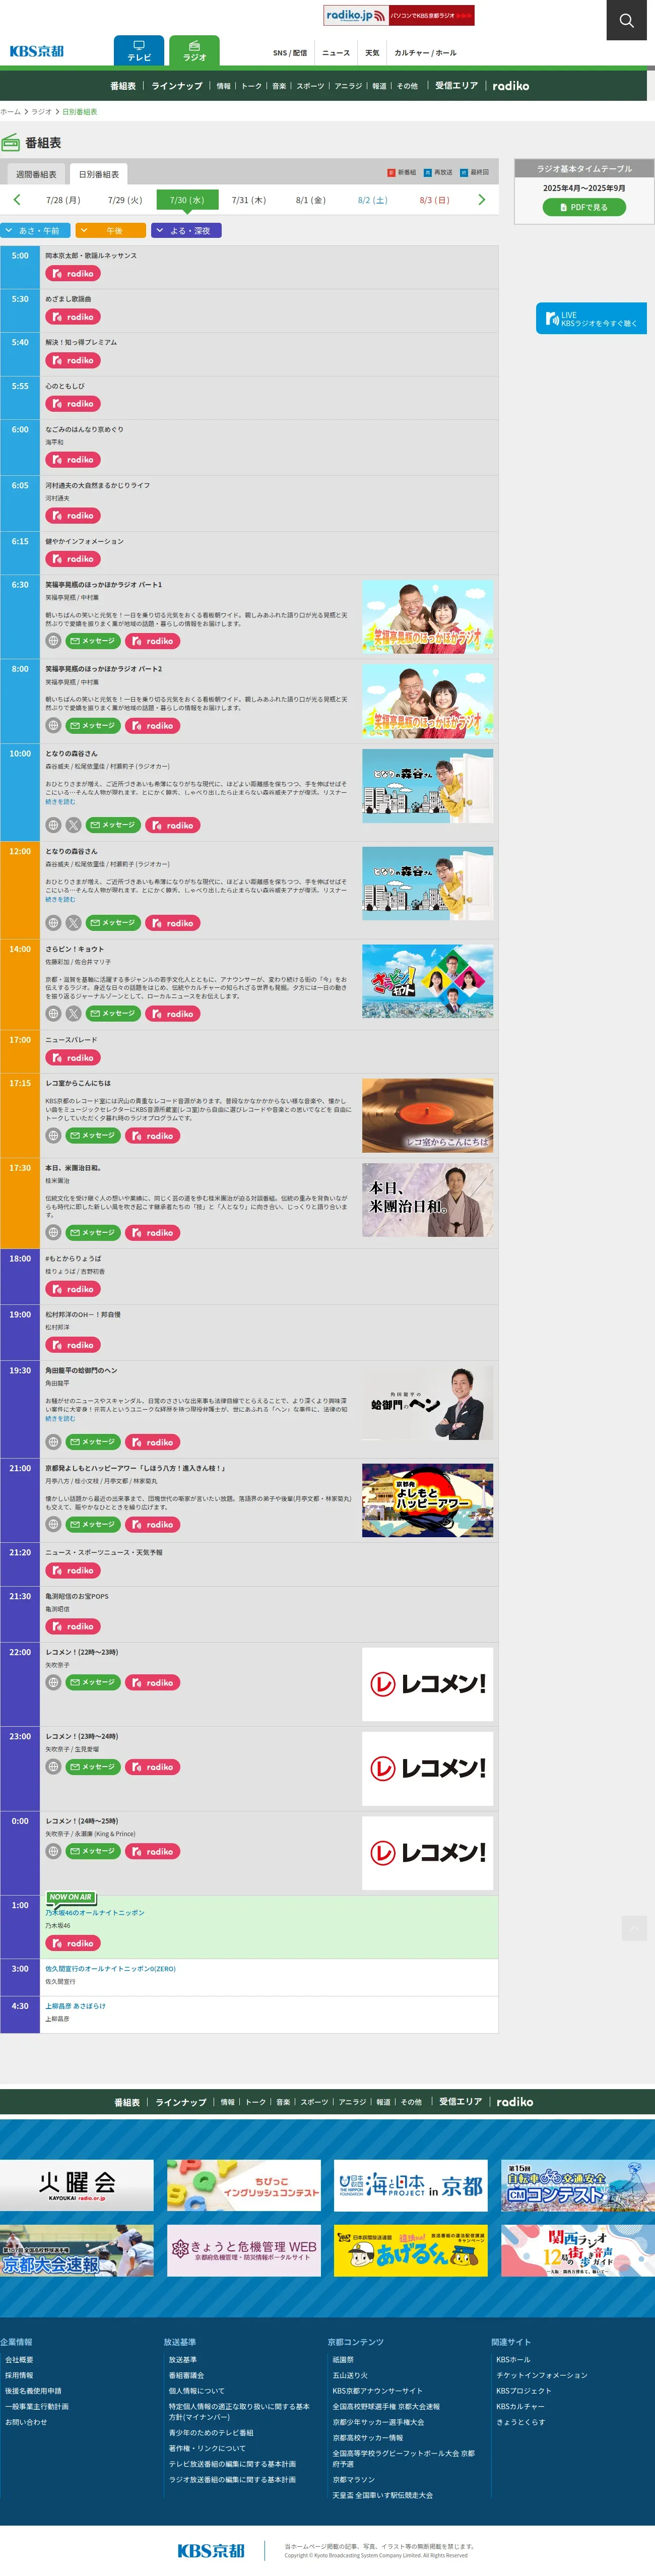Open the 佐久間宣行のオールナイトニッポン0(ZERO) link
655x2576 pixels.
pyautogui.click(x=110, y=1969)
